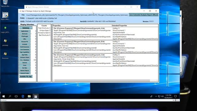Open Task View from taskbar
Screen dimensions: 197x111
16,97
